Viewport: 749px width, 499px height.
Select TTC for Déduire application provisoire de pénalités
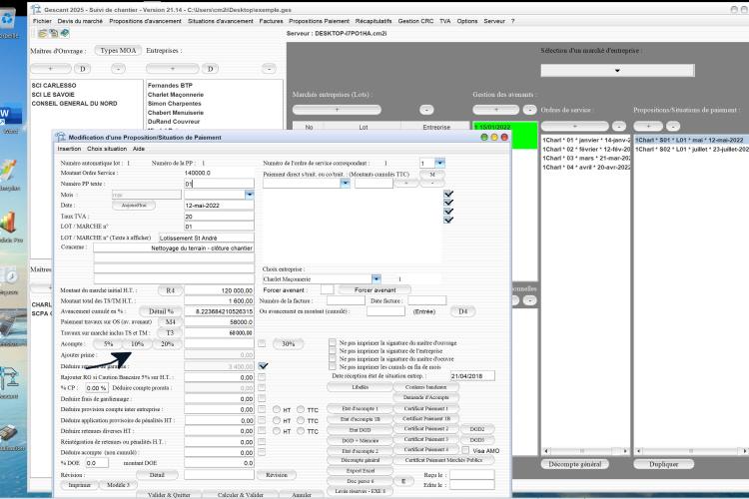point(301,420)
